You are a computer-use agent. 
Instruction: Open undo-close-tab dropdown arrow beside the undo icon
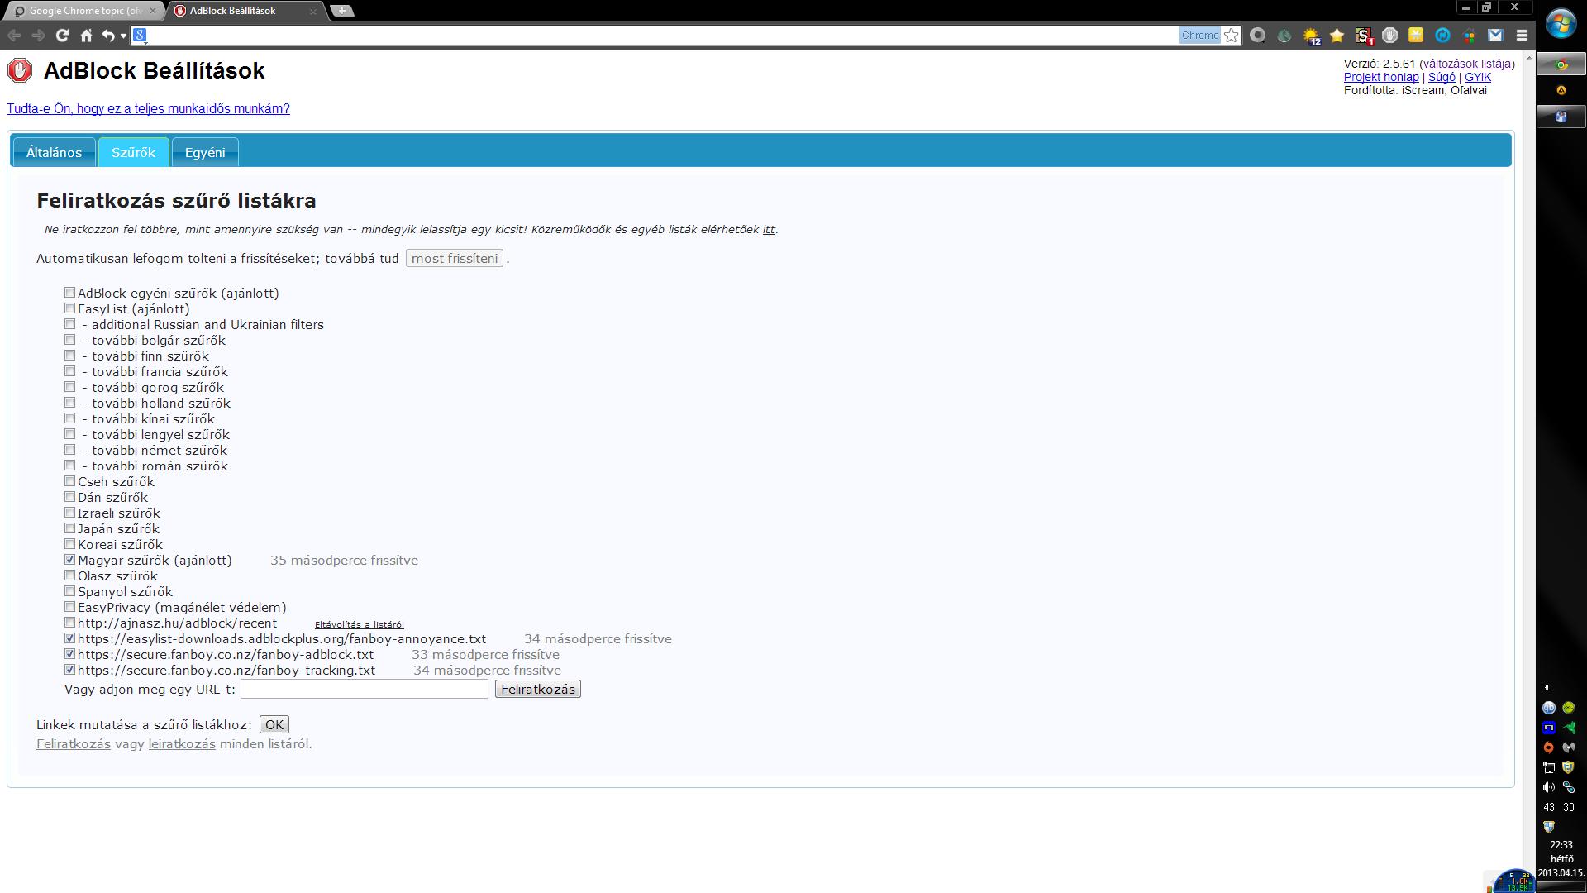[123, 36]
